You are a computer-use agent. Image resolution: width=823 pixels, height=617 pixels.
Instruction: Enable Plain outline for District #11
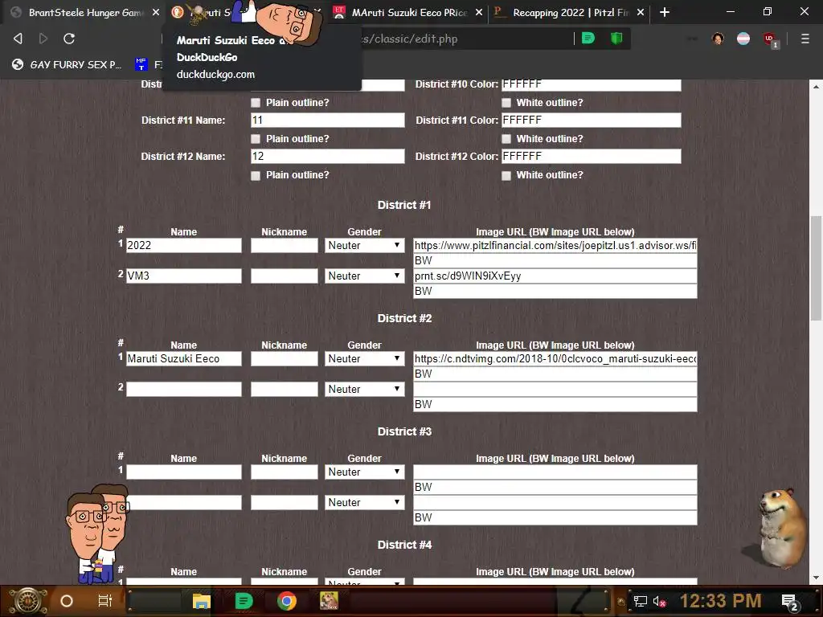point(256,139)
